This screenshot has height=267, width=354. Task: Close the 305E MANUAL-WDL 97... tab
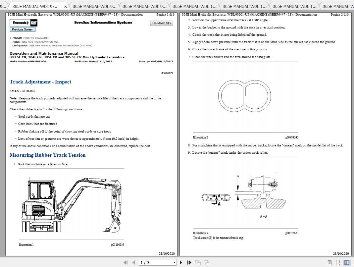click(x=66, y=7)
